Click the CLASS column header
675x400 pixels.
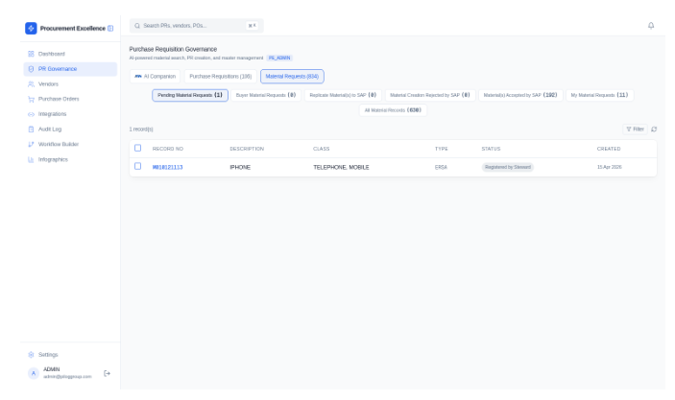(321, 149)
